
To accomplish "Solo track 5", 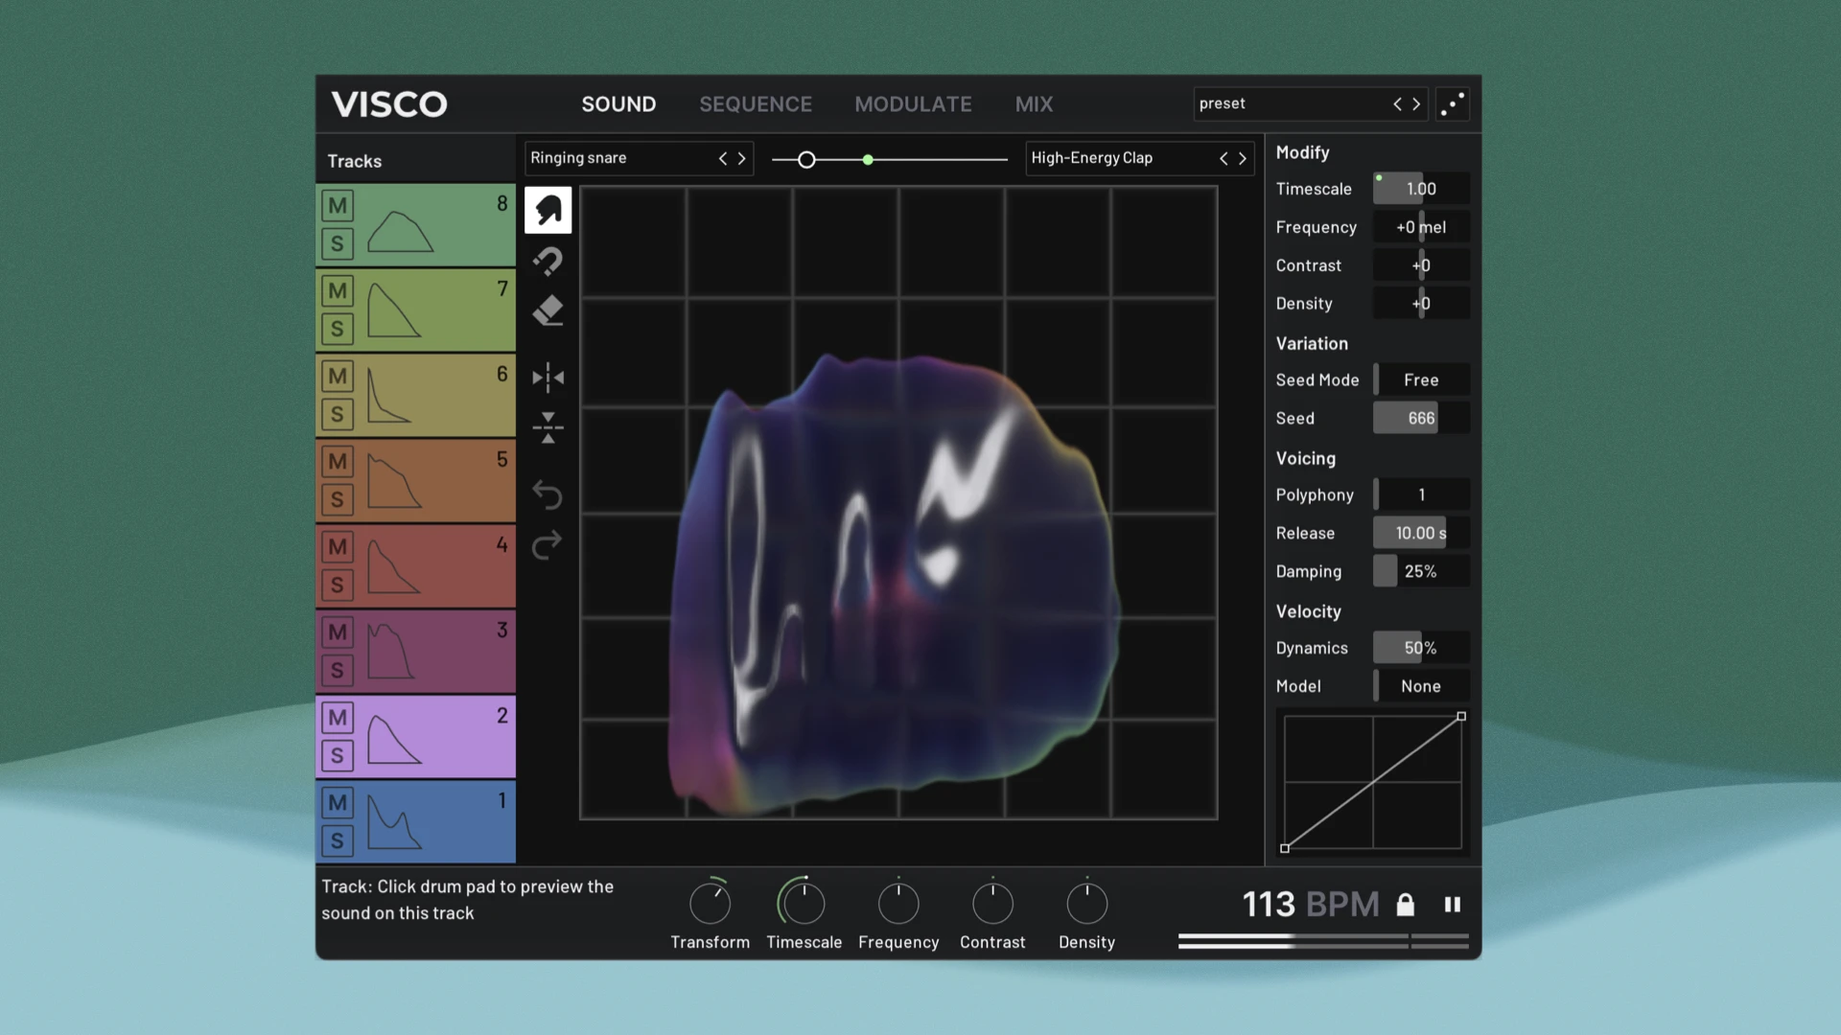I will click(x=337, y=499).
